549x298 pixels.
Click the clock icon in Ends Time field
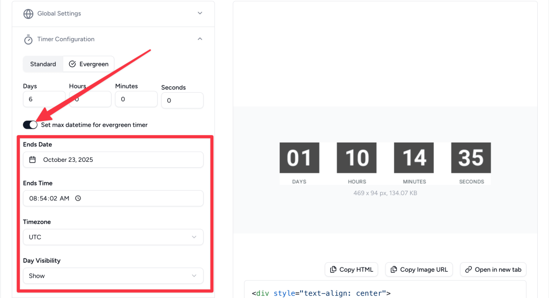(78, 198)
